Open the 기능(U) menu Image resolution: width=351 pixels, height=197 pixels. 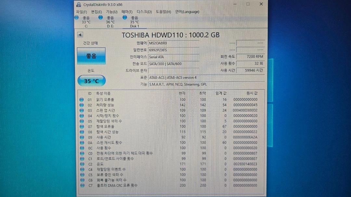tap(112, 12)
